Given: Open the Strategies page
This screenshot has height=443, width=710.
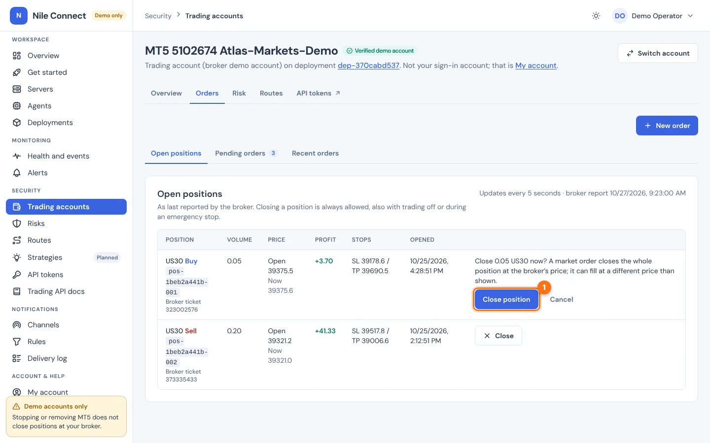Looking at the screenshot, I should [x=66, y=257].
